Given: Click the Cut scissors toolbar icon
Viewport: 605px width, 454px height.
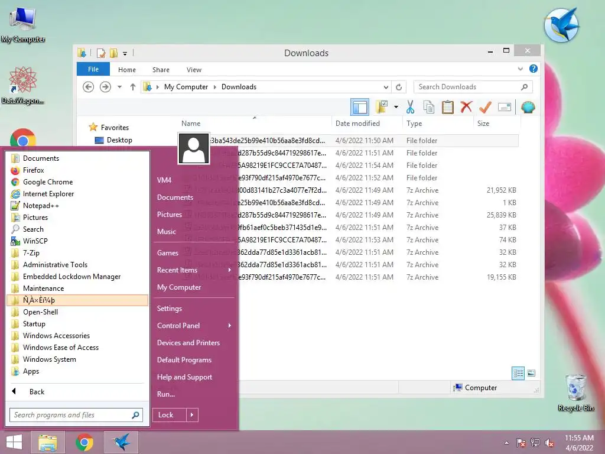Looking at the screenshot, I should click(x=410, y=107).
